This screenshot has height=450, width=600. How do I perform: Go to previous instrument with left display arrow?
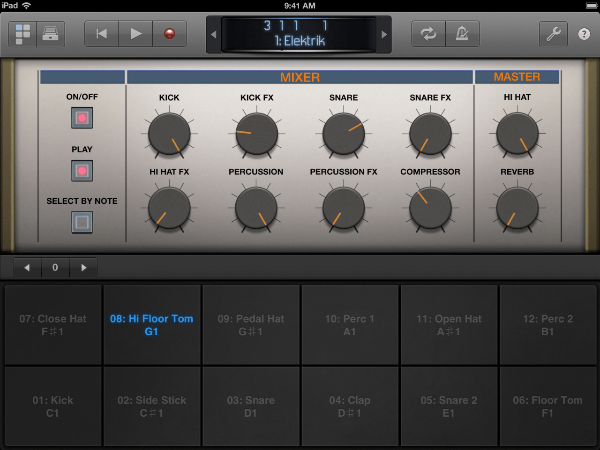tap(214, 35)
